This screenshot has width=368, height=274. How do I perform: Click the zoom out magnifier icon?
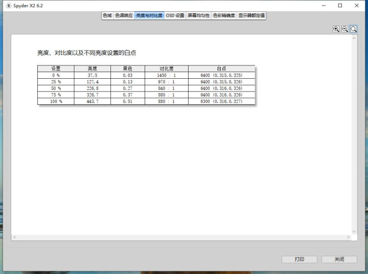(x=344, y=29)
